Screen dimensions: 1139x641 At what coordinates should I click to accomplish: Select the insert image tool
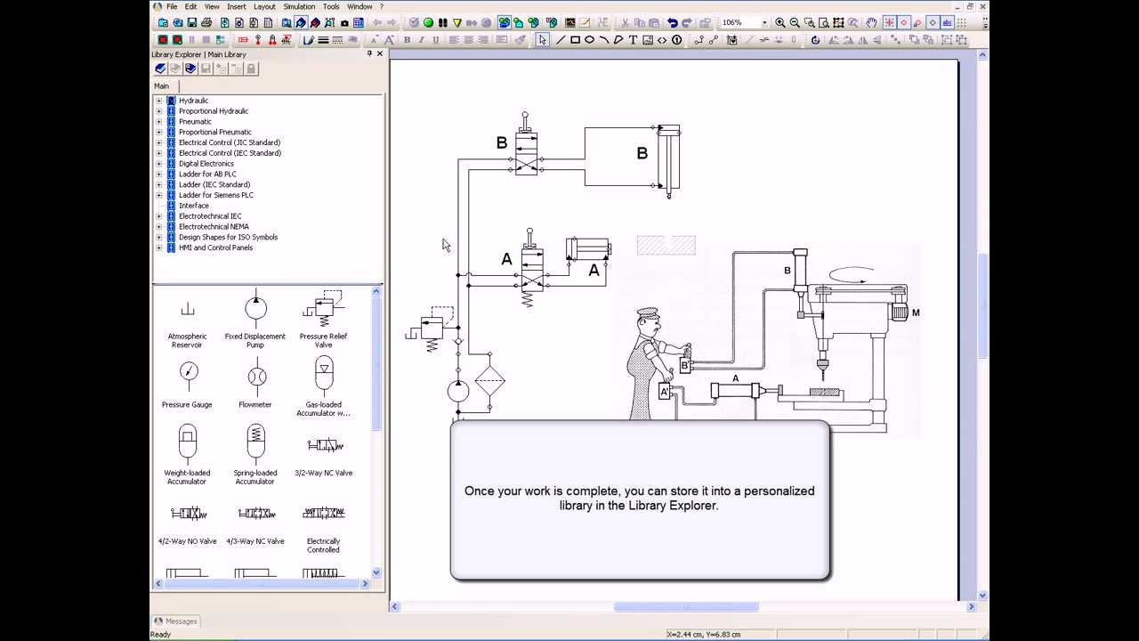(x=647, y=40)
